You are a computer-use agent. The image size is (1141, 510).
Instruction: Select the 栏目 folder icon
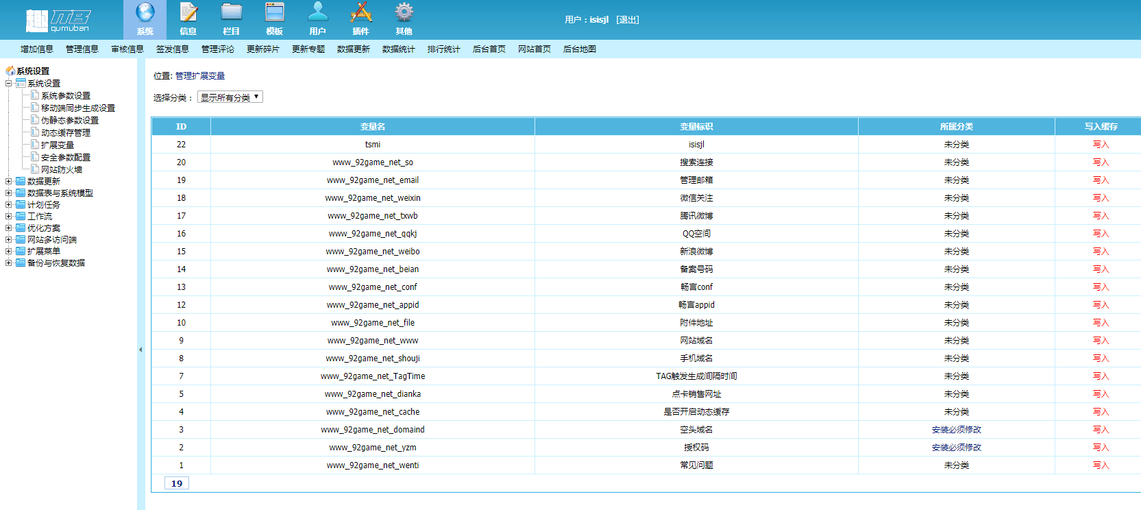click(x=232, y=13)
